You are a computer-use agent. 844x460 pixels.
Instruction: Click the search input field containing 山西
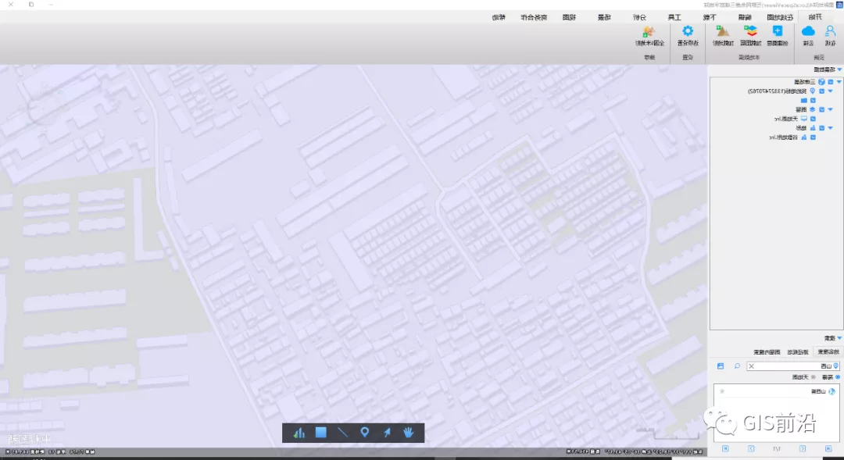[x=795, y=366]
